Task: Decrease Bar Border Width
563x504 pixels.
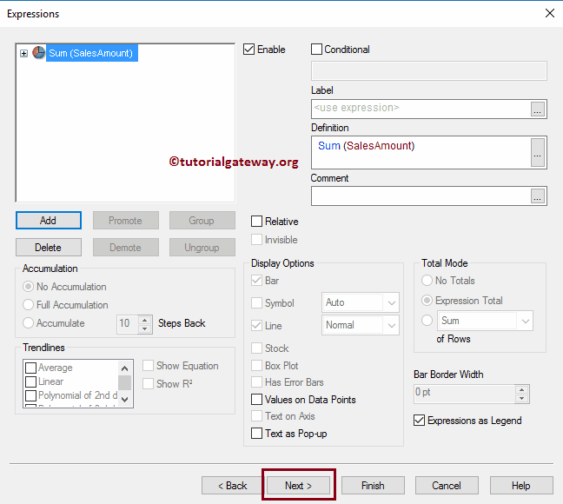Action: (521, 398)
